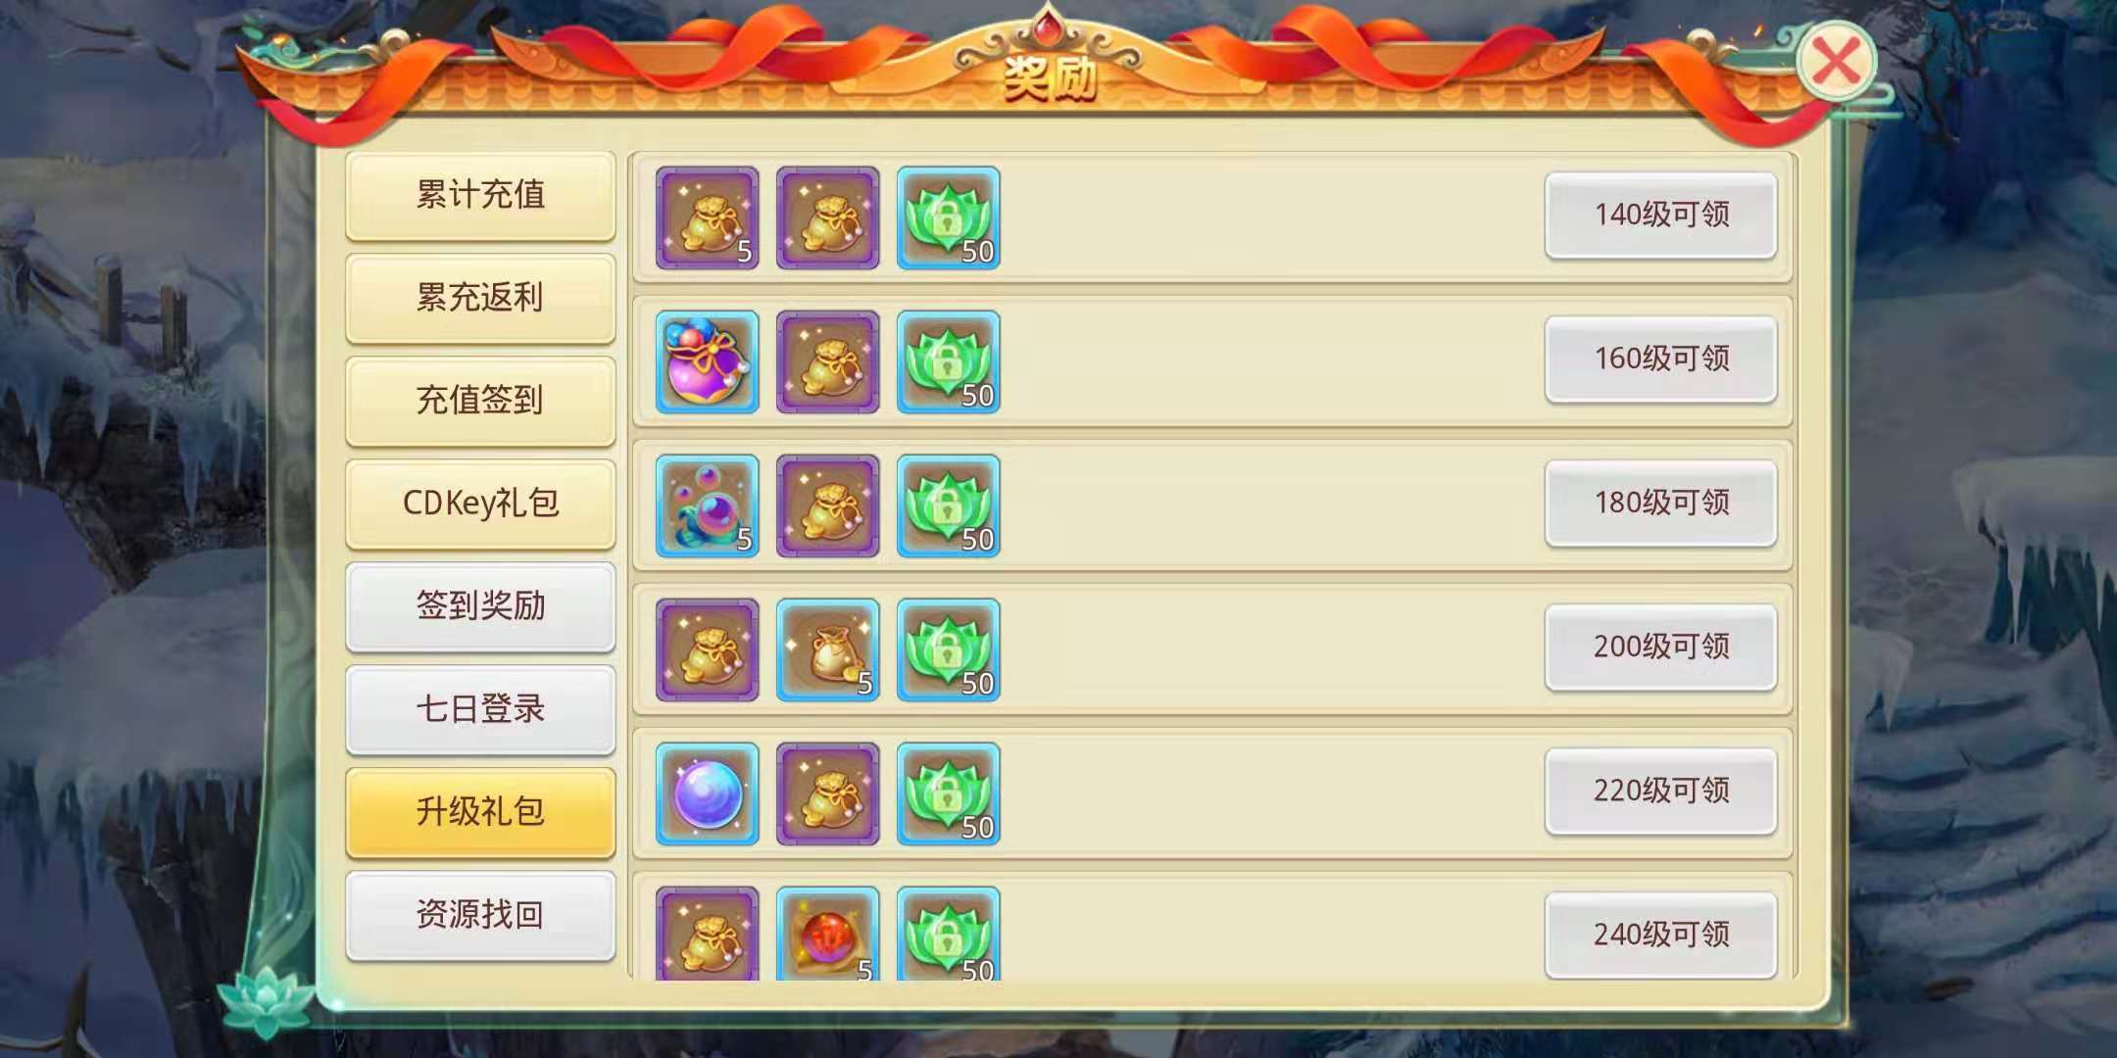The image size is (2117, 1058).
Task: Go to the 签到奖励 tab
Action: (480, 606)
